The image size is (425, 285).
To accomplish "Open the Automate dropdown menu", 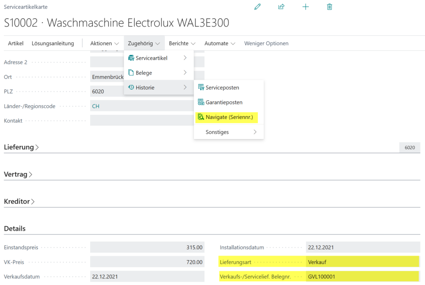I will click(220, 43).
